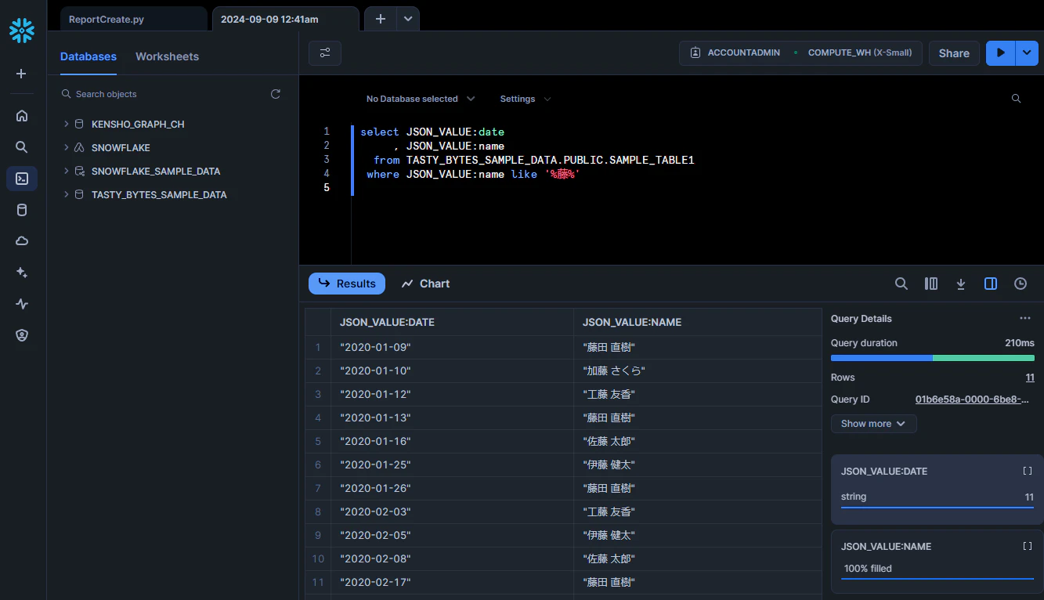Switch to Chart view
1044x600 pixels.
[426, 284]
